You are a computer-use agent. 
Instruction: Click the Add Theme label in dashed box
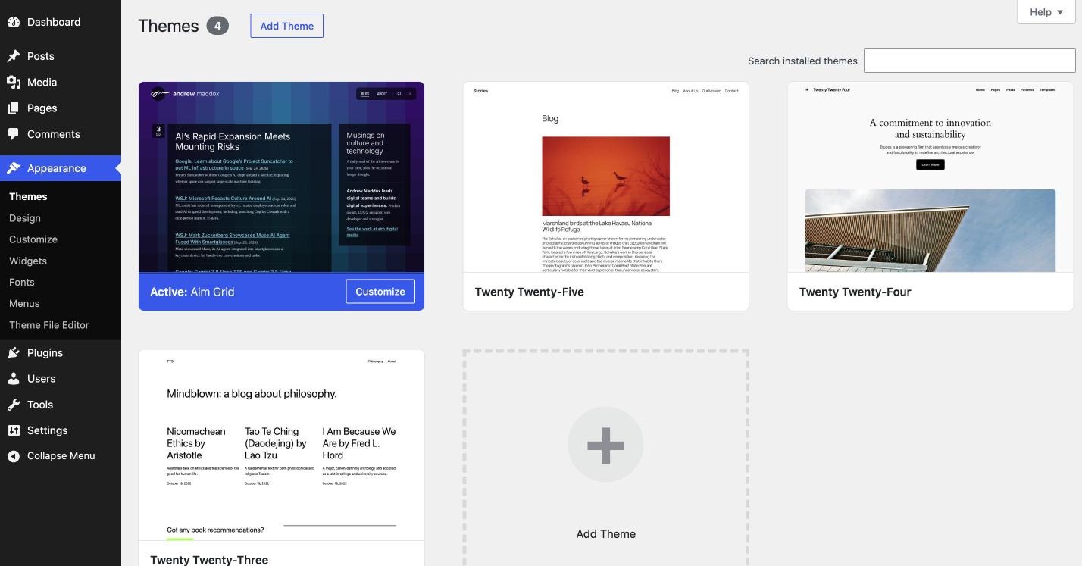(605, 534)
